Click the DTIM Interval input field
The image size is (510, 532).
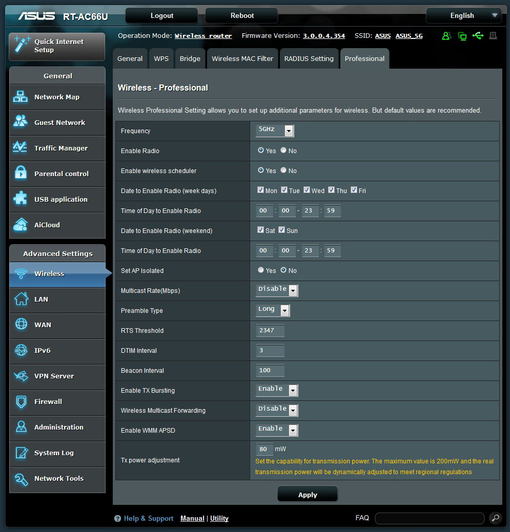tap(270, 350)
